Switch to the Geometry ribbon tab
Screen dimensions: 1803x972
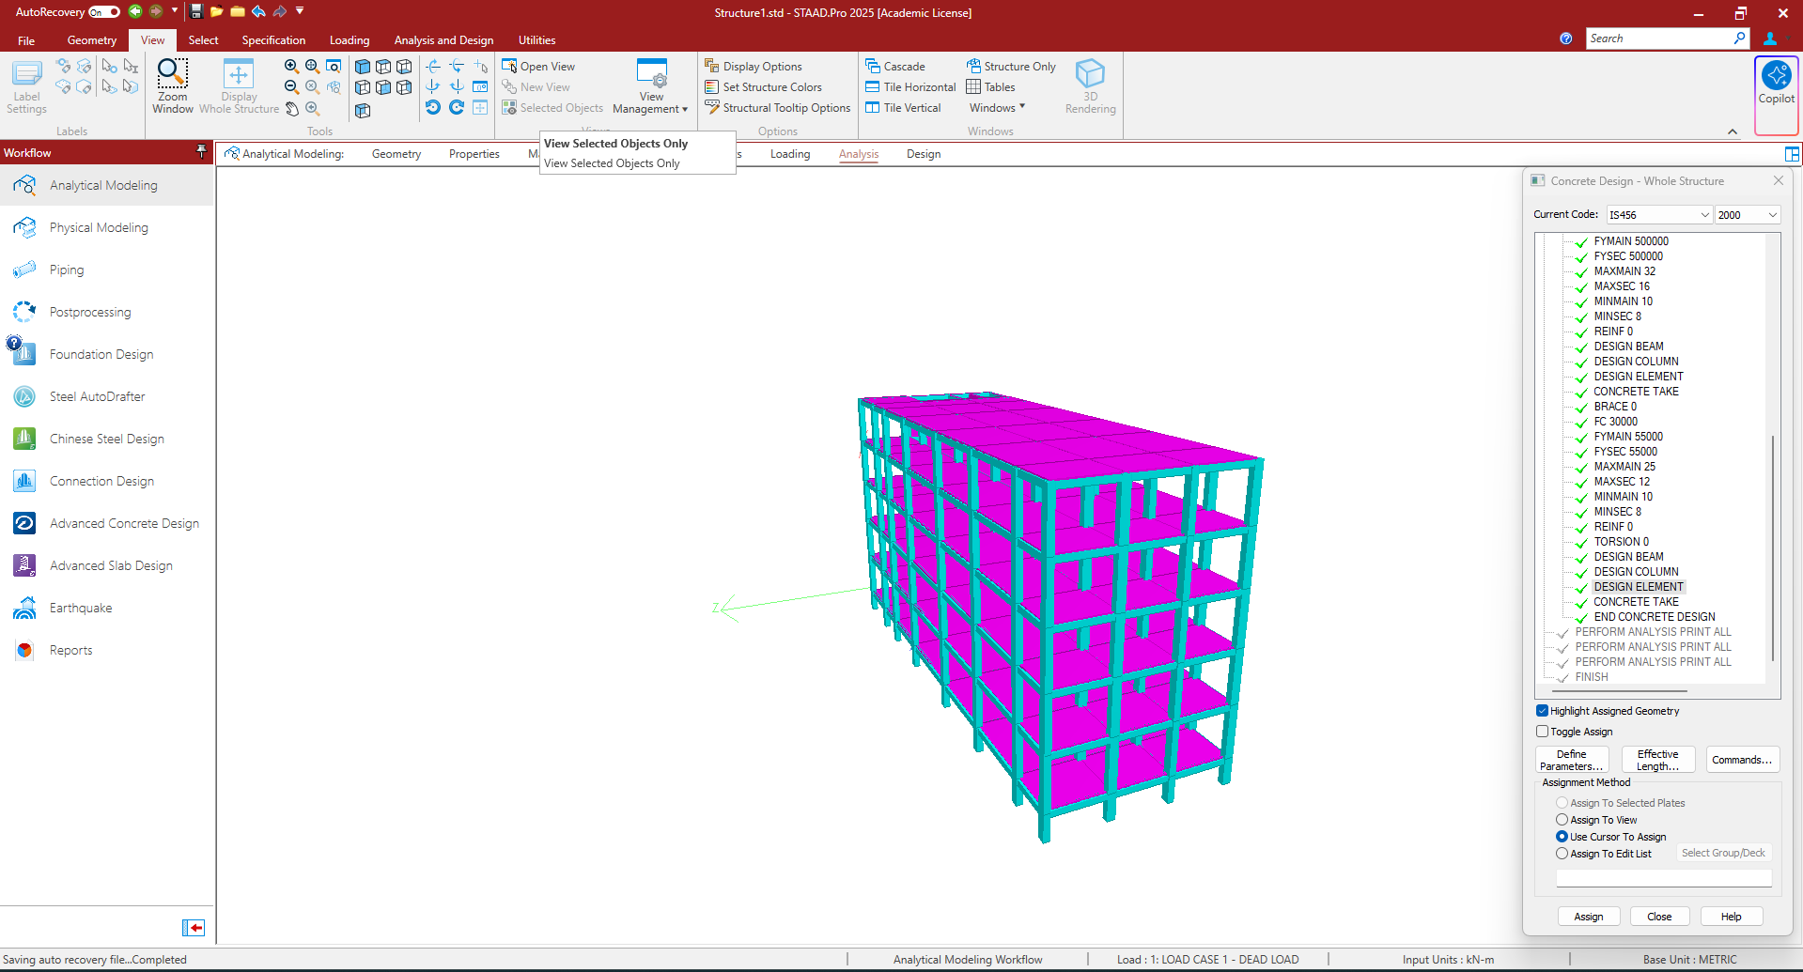coord(92,40)
